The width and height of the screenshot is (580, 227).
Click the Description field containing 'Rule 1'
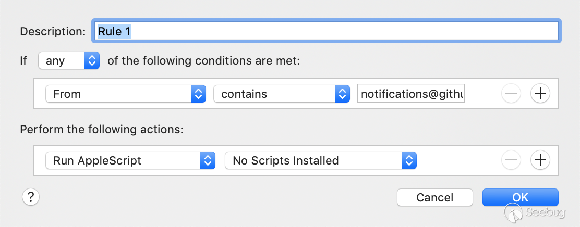coord(327,31)
